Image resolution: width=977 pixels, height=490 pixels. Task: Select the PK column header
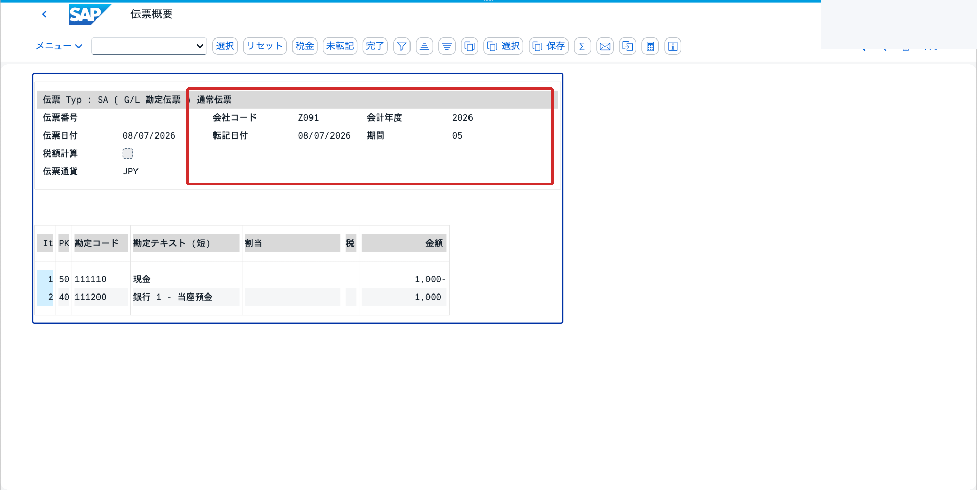pos(64,243)
